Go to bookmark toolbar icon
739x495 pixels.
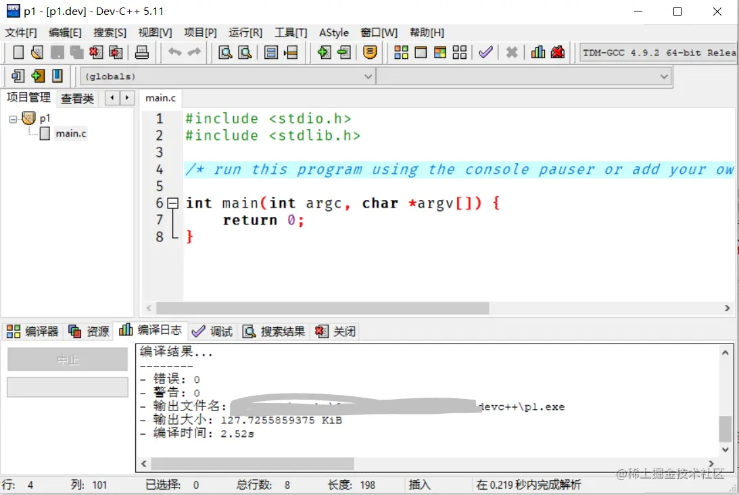coord(57,76)
